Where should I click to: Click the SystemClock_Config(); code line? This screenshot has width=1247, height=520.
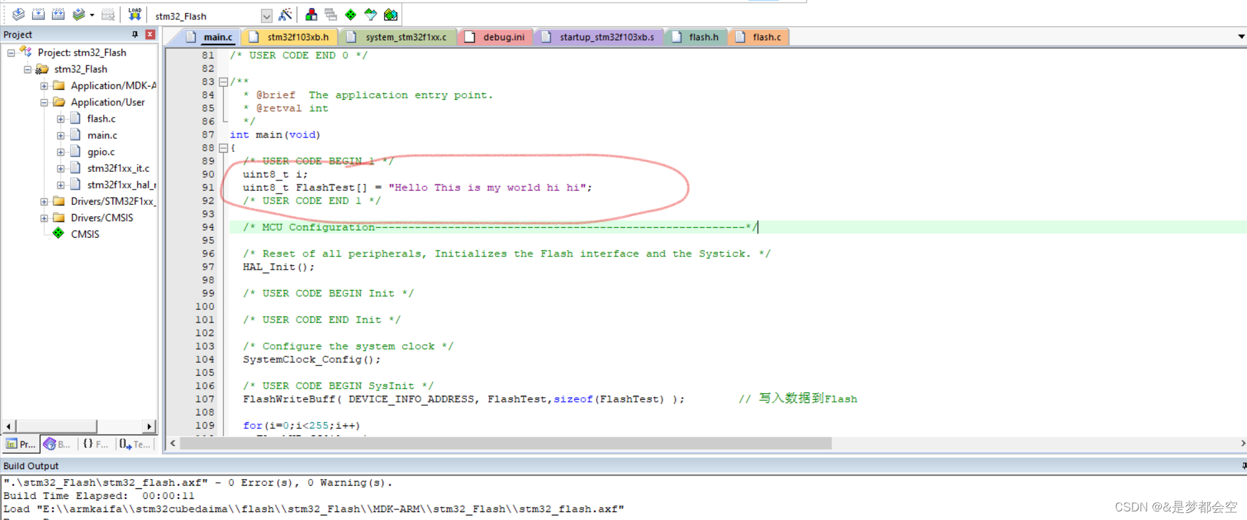(x=312, y=359)
